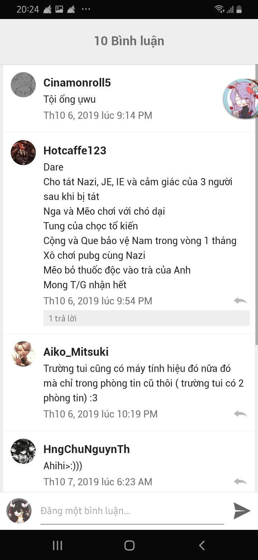Reply to Hotcaffe123's comment using the arrow
This screenshot has width=258, height=560.
pyautogui.click(x=240, y=301)
